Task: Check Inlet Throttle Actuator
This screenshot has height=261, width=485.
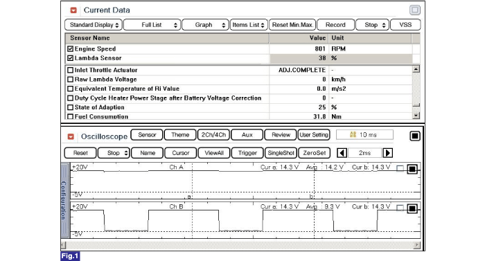Action: tap(70, 70)
